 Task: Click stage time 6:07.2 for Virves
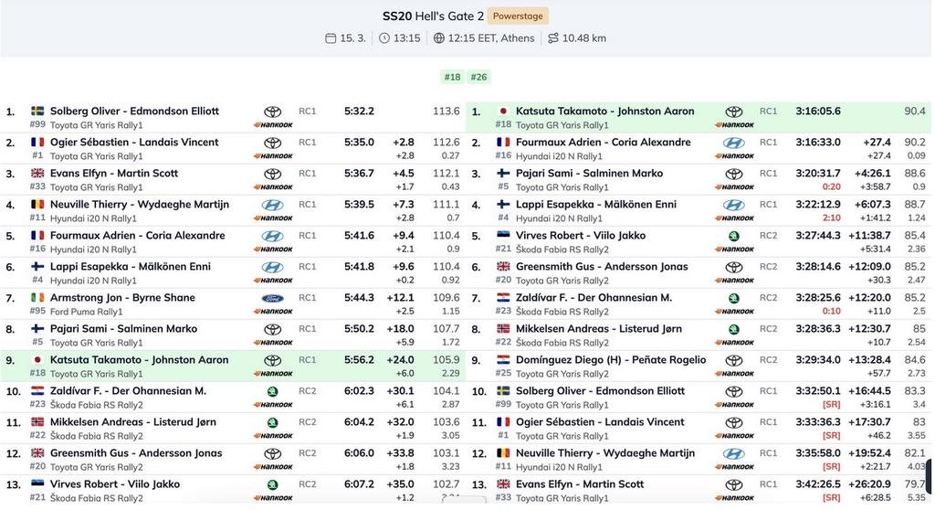[x=359, y=483]
